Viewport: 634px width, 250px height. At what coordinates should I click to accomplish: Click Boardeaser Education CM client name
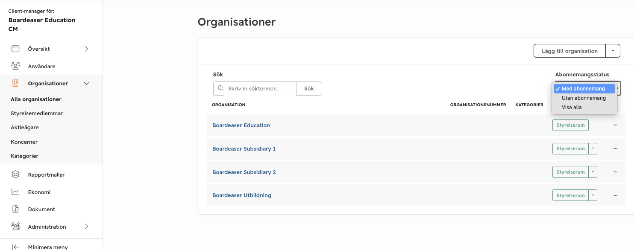point(42,24)
